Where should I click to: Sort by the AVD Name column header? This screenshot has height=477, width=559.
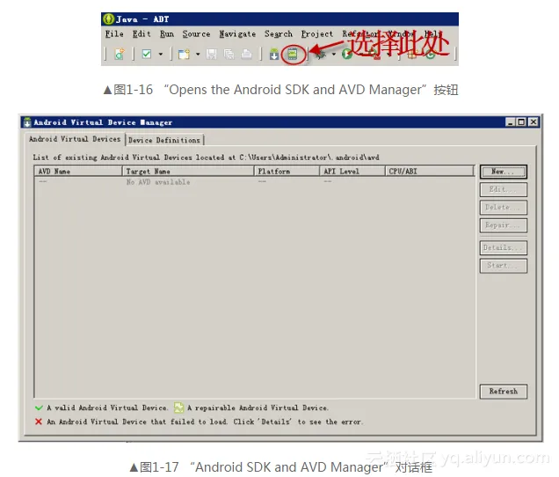pos(78,172)
